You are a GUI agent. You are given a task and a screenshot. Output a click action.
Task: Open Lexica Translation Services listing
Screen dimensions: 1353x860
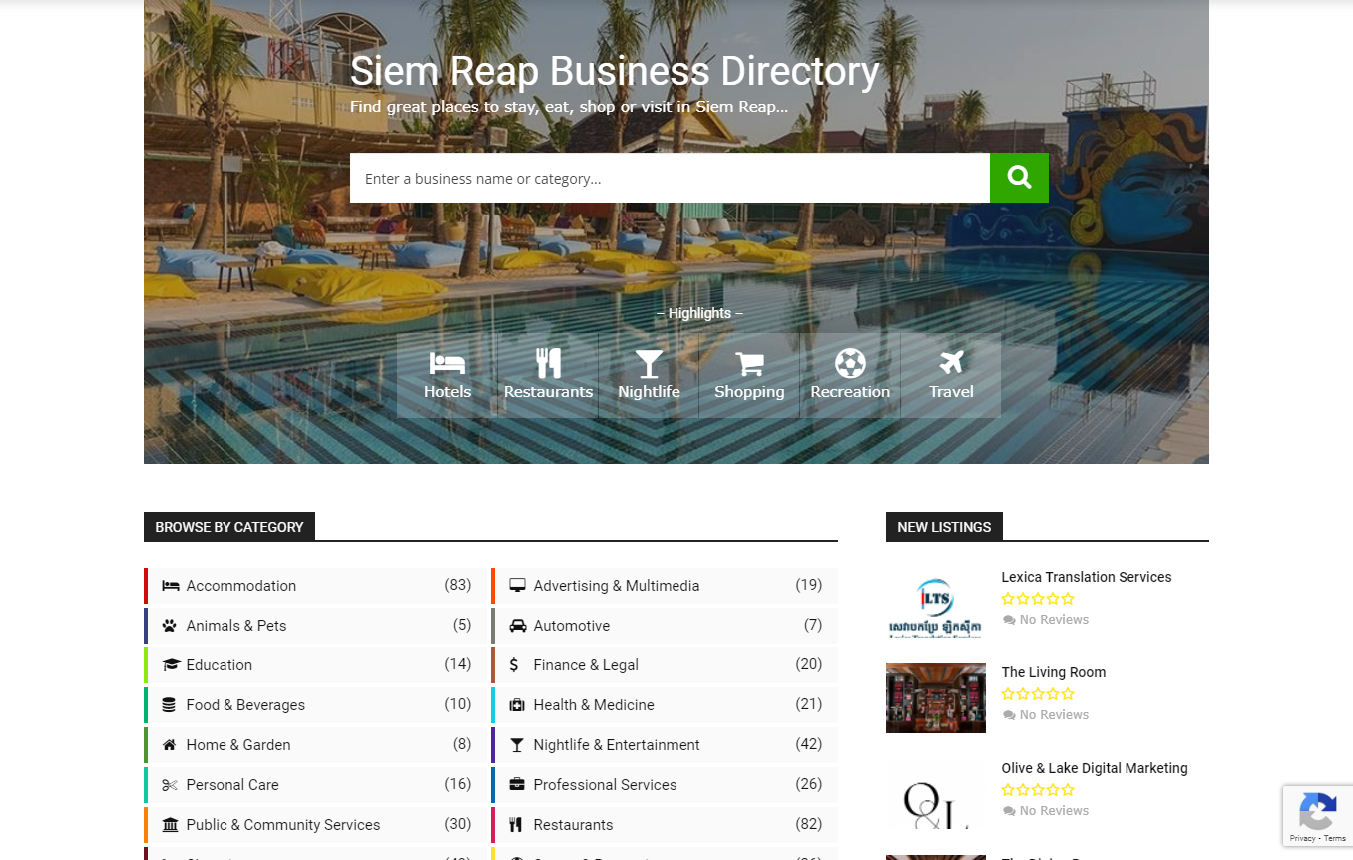pyautogui.click(x=1086, y=577)
